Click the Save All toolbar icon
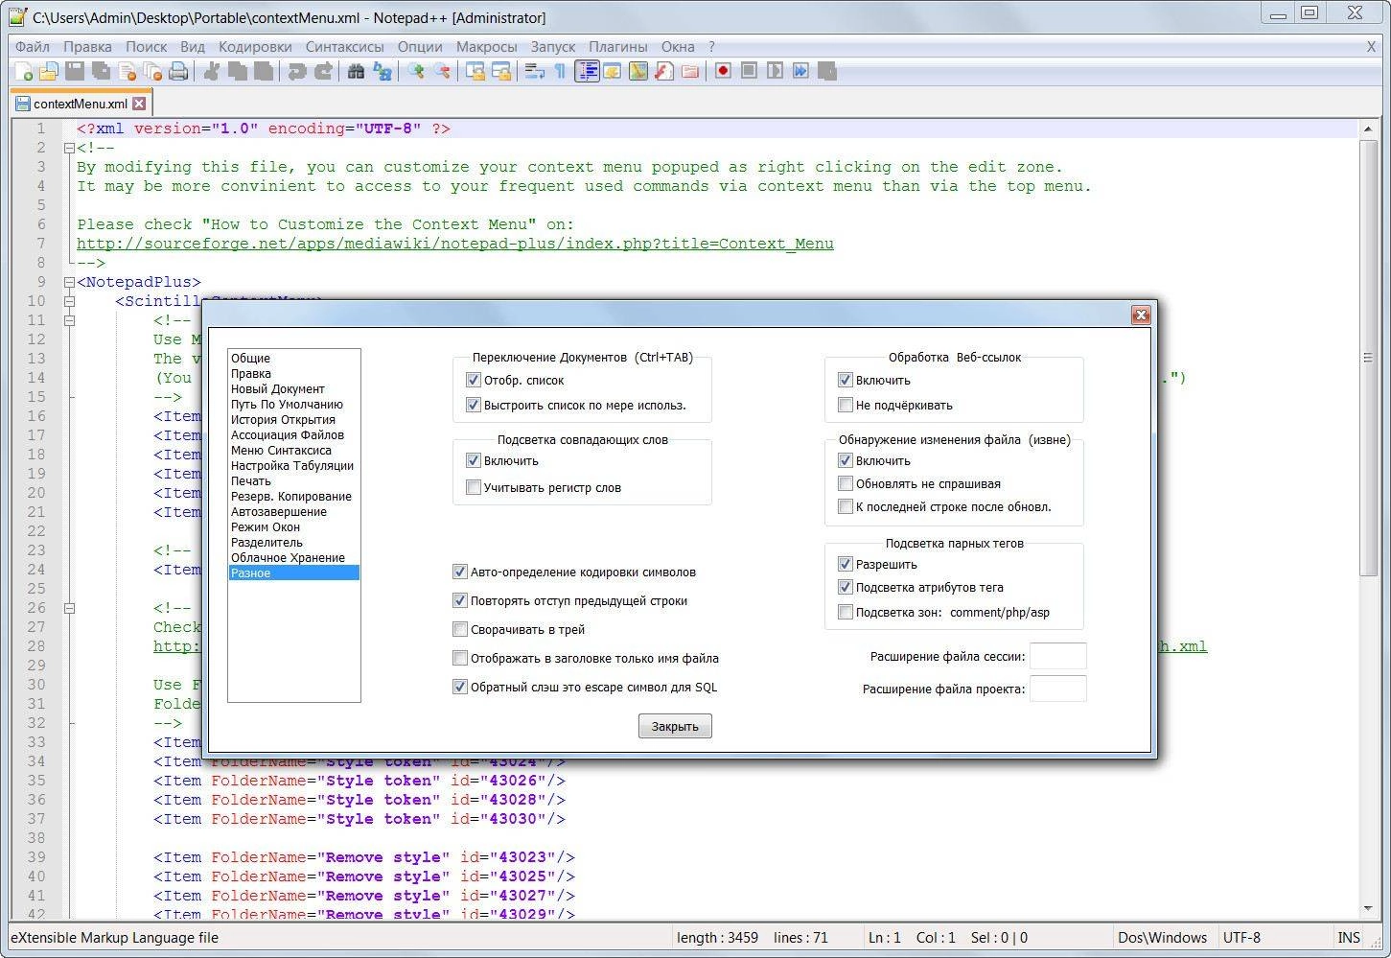This screenshot has height=958, width=1391. coord(101,71)
